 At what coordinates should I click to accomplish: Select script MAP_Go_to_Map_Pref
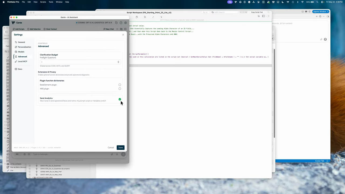click(x=51, y=172)
